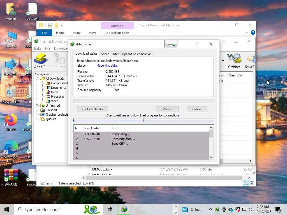Expand the Unfinished category node
The height and width of the screenshot is (215, 287).
pos(37,106)
